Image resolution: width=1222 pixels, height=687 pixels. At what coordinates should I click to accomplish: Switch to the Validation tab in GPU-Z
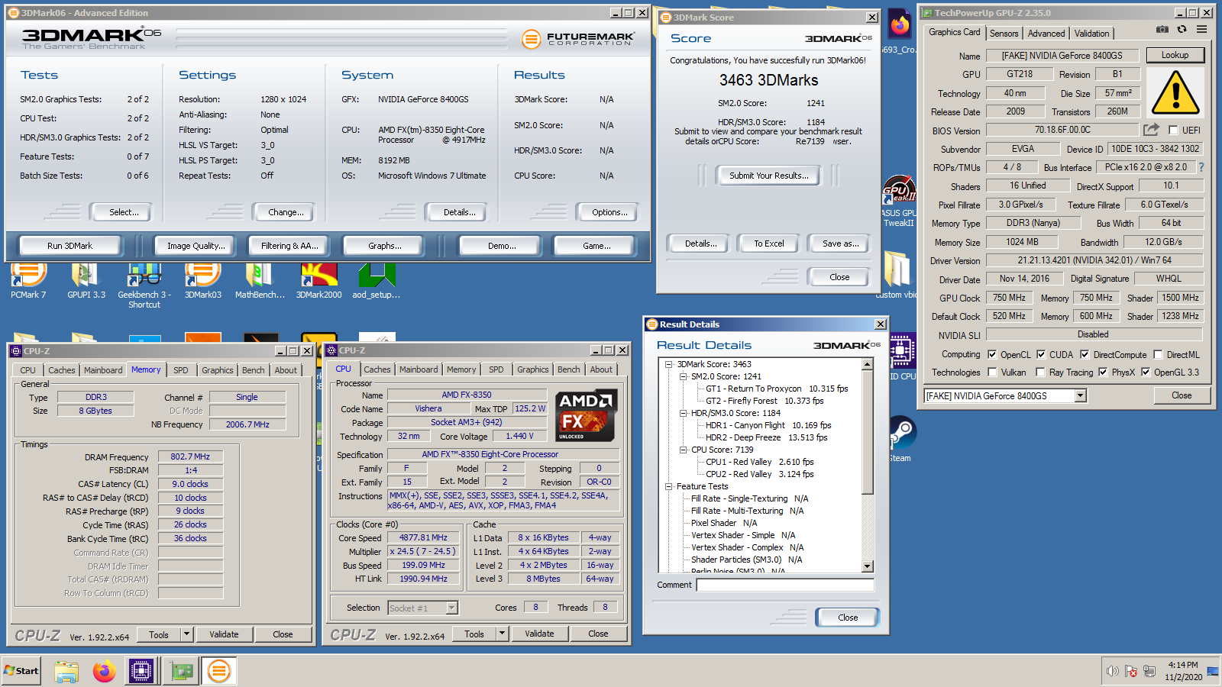click(1091, 34)
